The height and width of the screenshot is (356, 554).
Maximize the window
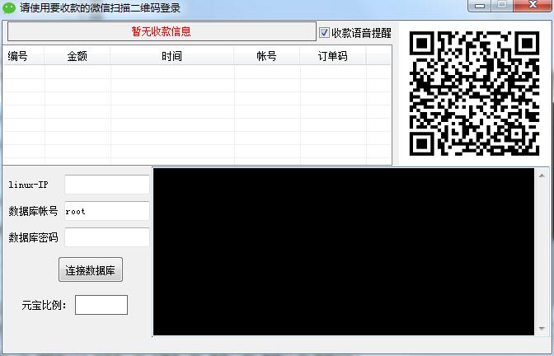pyautogui.click(x=502, y=6)
